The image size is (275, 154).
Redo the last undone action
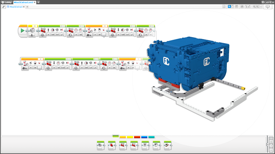[x=249, y=6]
